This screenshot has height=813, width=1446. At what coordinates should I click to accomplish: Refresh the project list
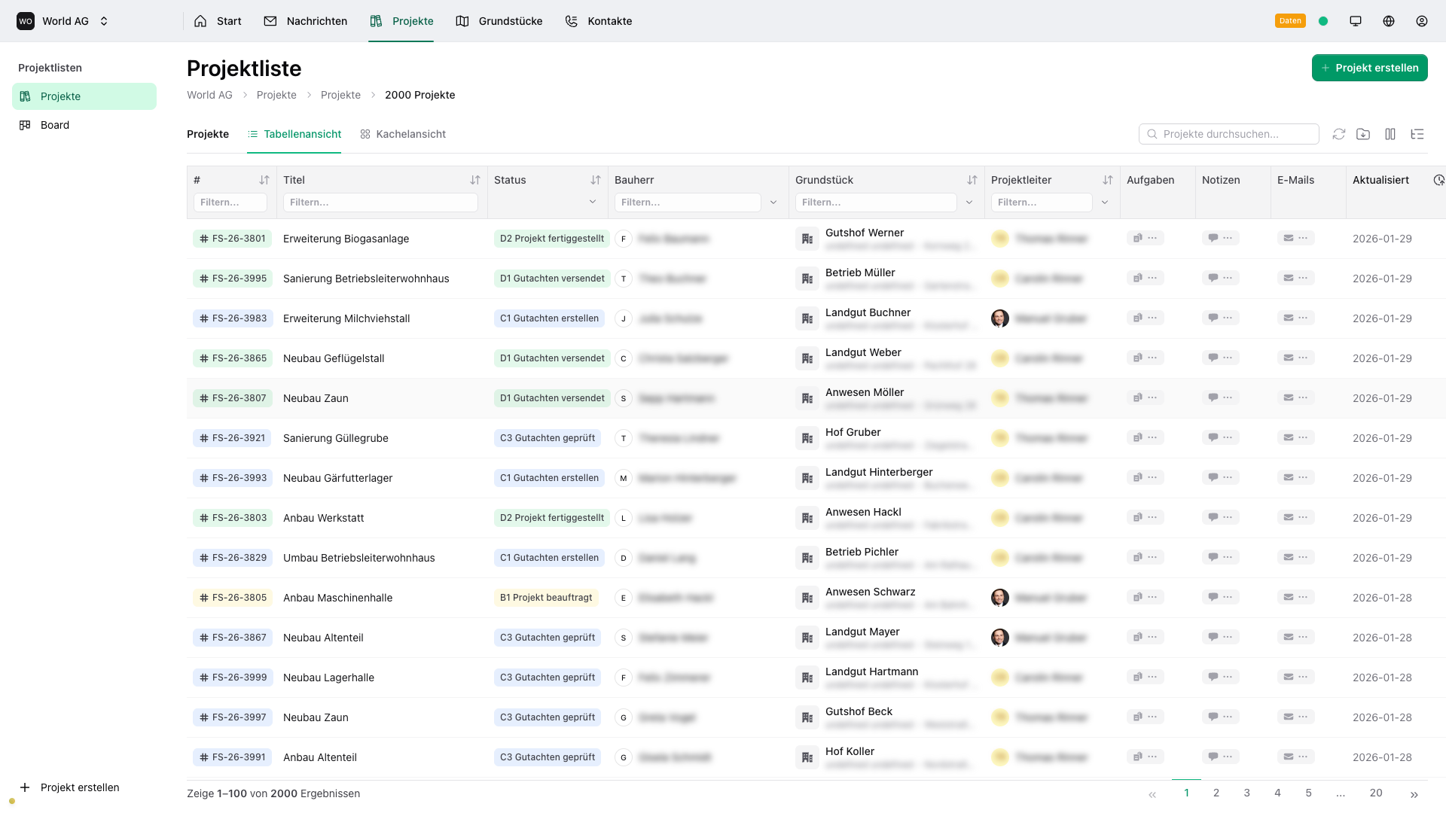pyautogui.click(x=1340, y=133)
